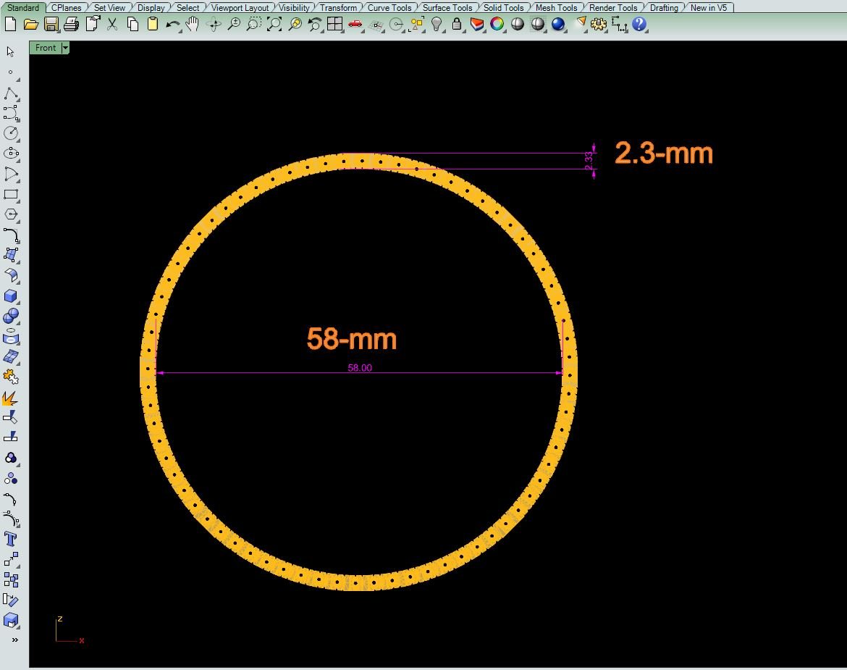Viewport: 847px width, 670px height.
Task: Open the Front viewport dropdown arrow
Action: [65, 48]
